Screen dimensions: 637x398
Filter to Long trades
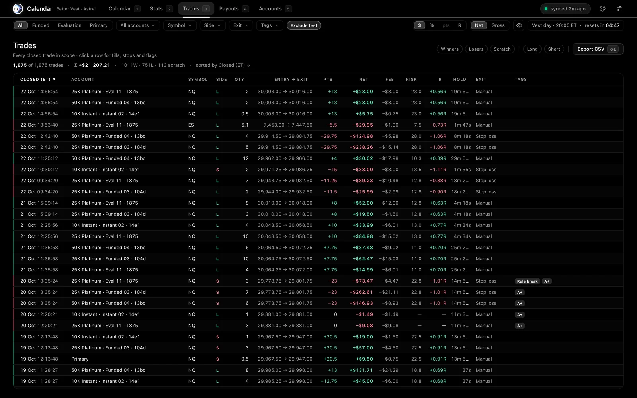pos(532,49)
